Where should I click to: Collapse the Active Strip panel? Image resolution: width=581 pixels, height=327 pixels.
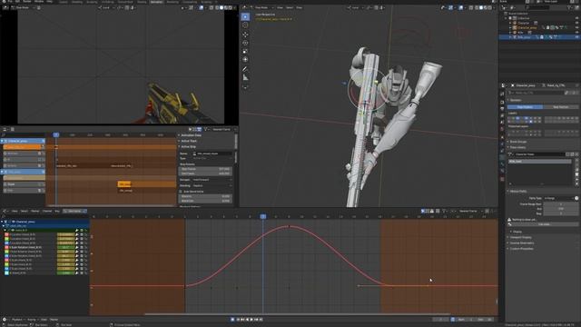pyautogui.click(x=188, y=147)
